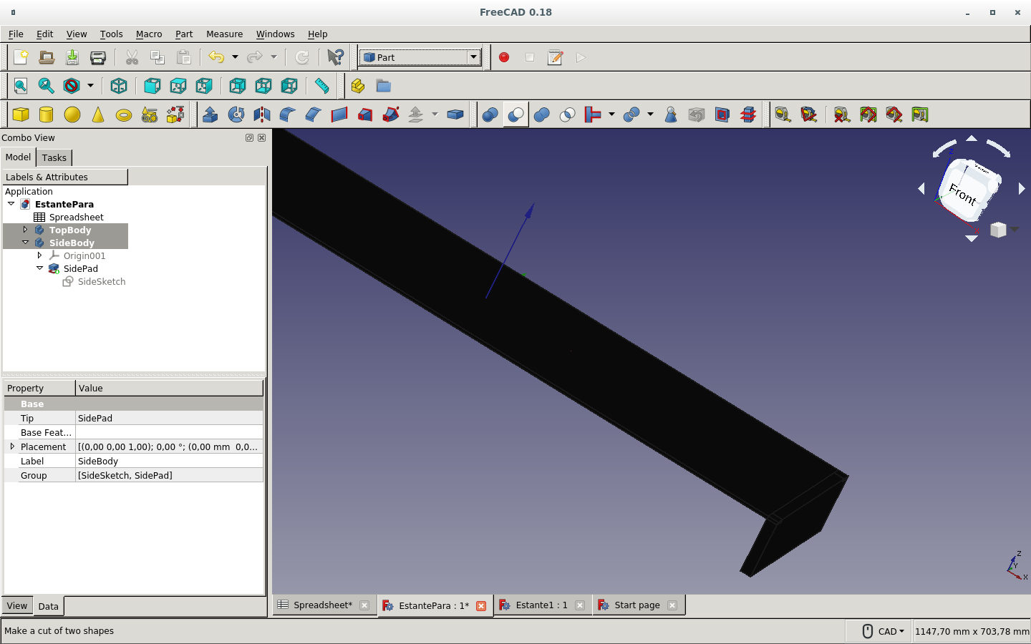Click the Fillet edges icon

pyautogui.click(x=288, y=114)
